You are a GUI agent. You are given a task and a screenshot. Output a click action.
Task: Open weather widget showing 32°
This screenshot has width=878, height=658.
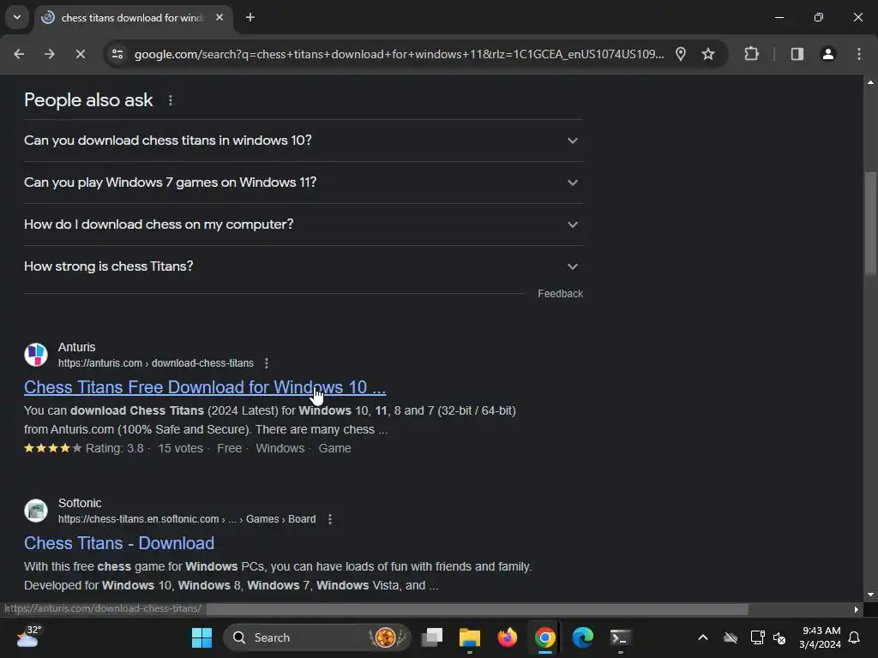28,637
